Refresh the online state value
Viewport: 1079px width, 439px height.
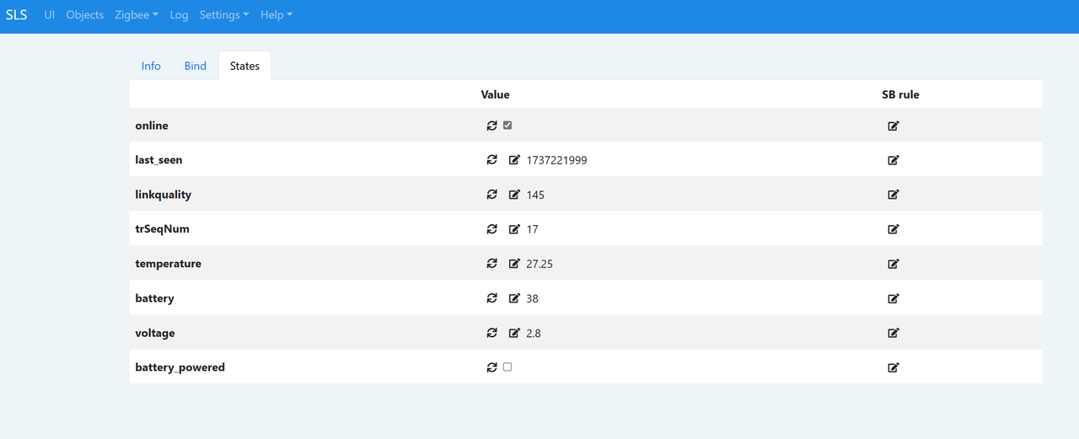tap(491, 126)
